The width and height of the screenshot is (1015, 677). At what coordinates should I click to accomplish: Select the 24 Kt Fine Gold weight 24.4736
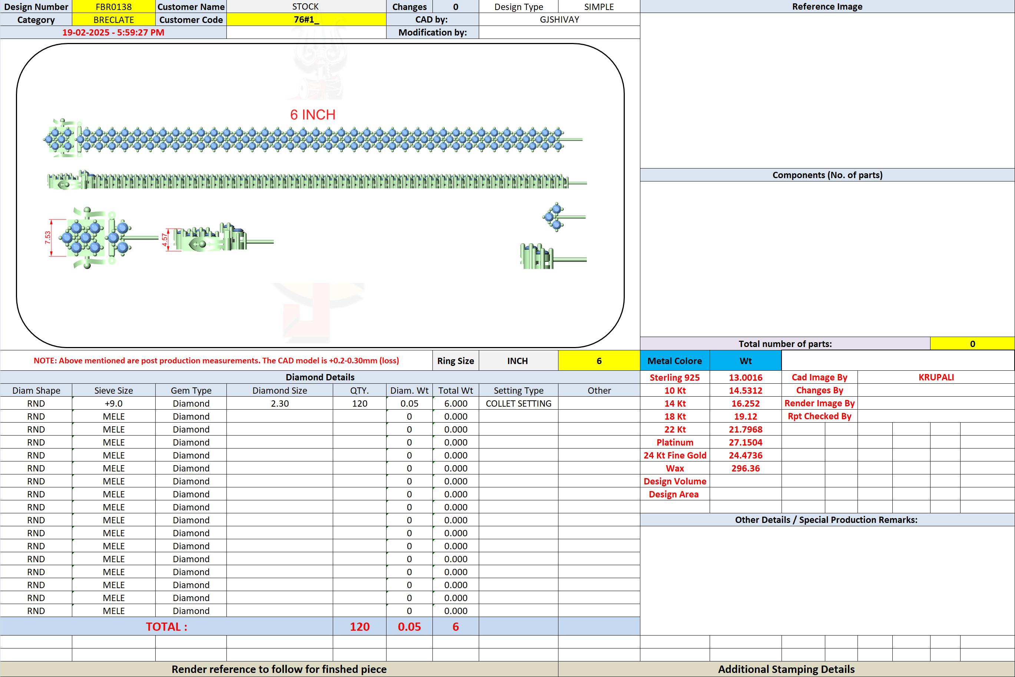(x=746, y=455)
